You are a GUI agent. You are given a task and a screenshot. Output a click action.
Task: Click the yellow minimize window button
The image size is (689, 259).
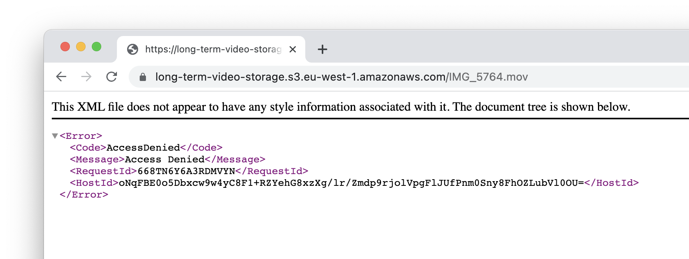point(81,47)
